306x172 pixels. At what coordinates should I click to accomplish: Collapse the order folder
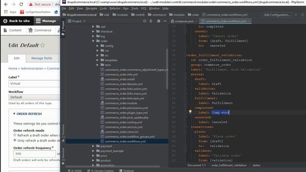click(93, 41)
